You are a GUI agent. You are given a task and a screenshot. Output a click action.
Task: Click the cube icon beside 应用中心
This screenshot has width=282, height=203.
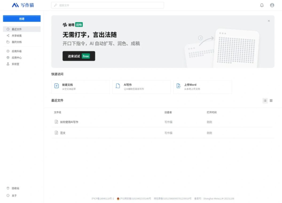[x=8, y=57]
